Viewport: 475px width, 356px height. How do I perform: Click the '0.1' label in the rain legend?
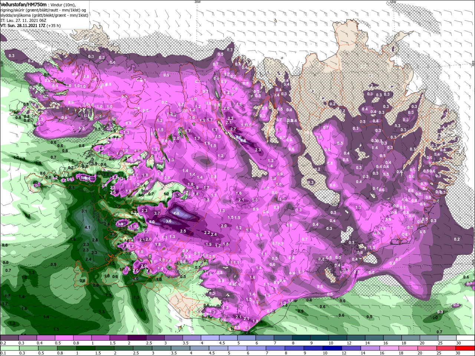pyautogui.click(x=3, y=353)
